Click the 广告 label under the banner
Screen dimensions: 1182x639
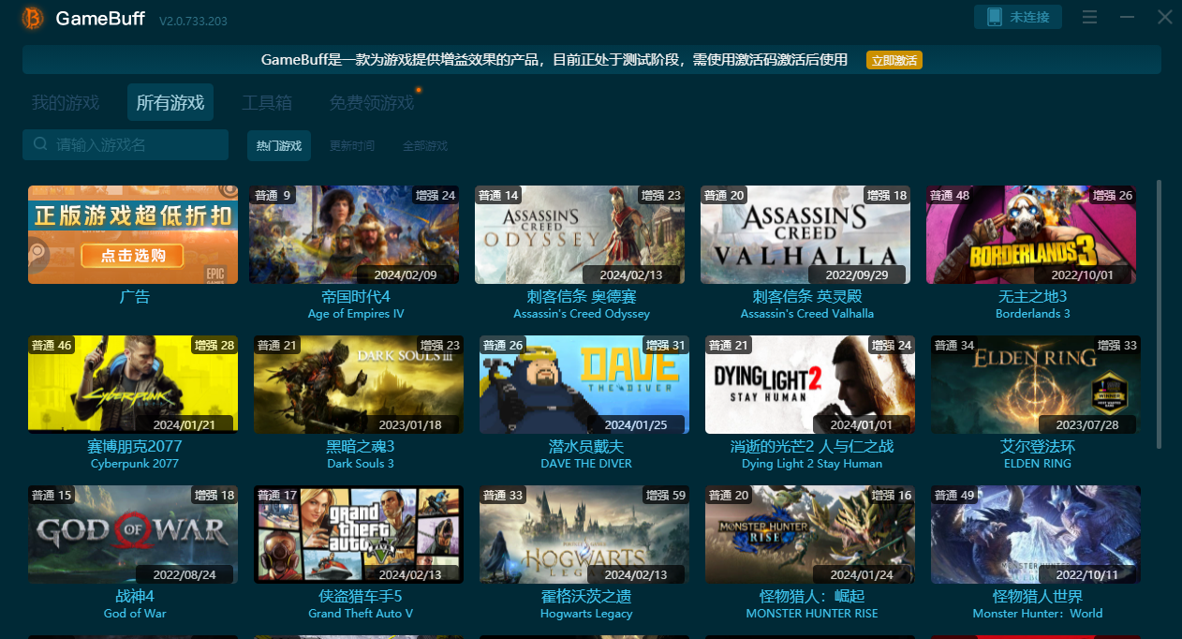135,297
